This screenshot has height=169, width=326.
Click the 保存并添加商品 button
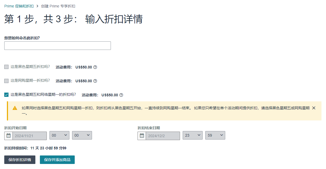[x=57, y=160]
